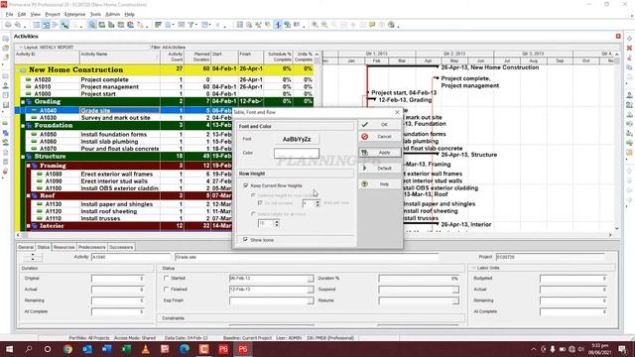Click the up arrow of row height stepper

coord(277,221)
